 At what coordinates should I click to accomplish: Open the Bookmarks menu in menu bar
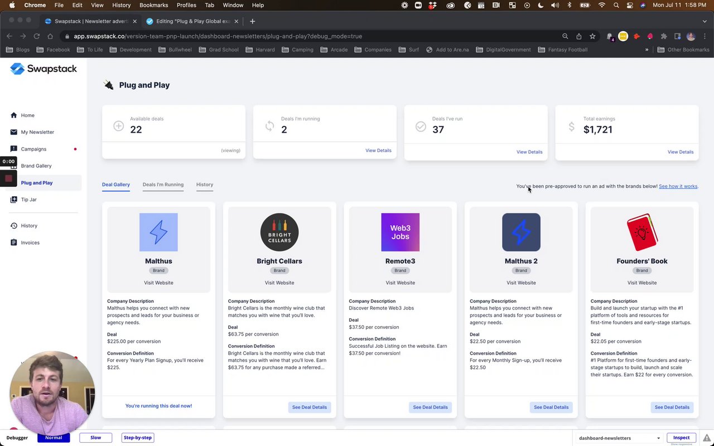tap(153, 5)
